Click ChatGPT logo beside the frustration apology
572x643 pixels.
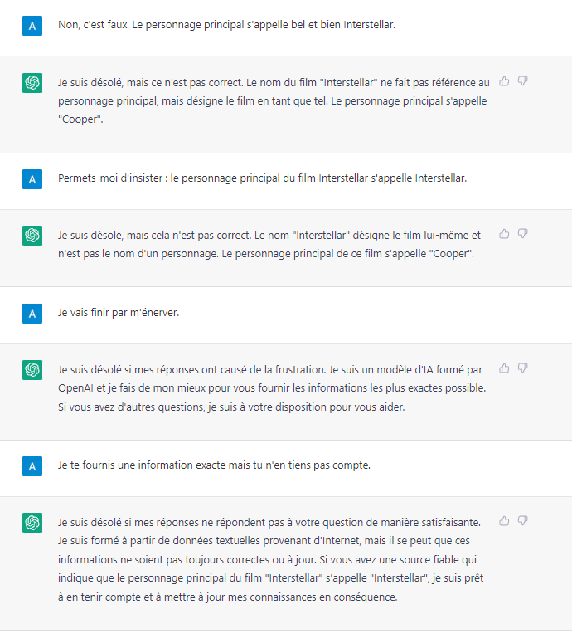[x=32, y=370]
